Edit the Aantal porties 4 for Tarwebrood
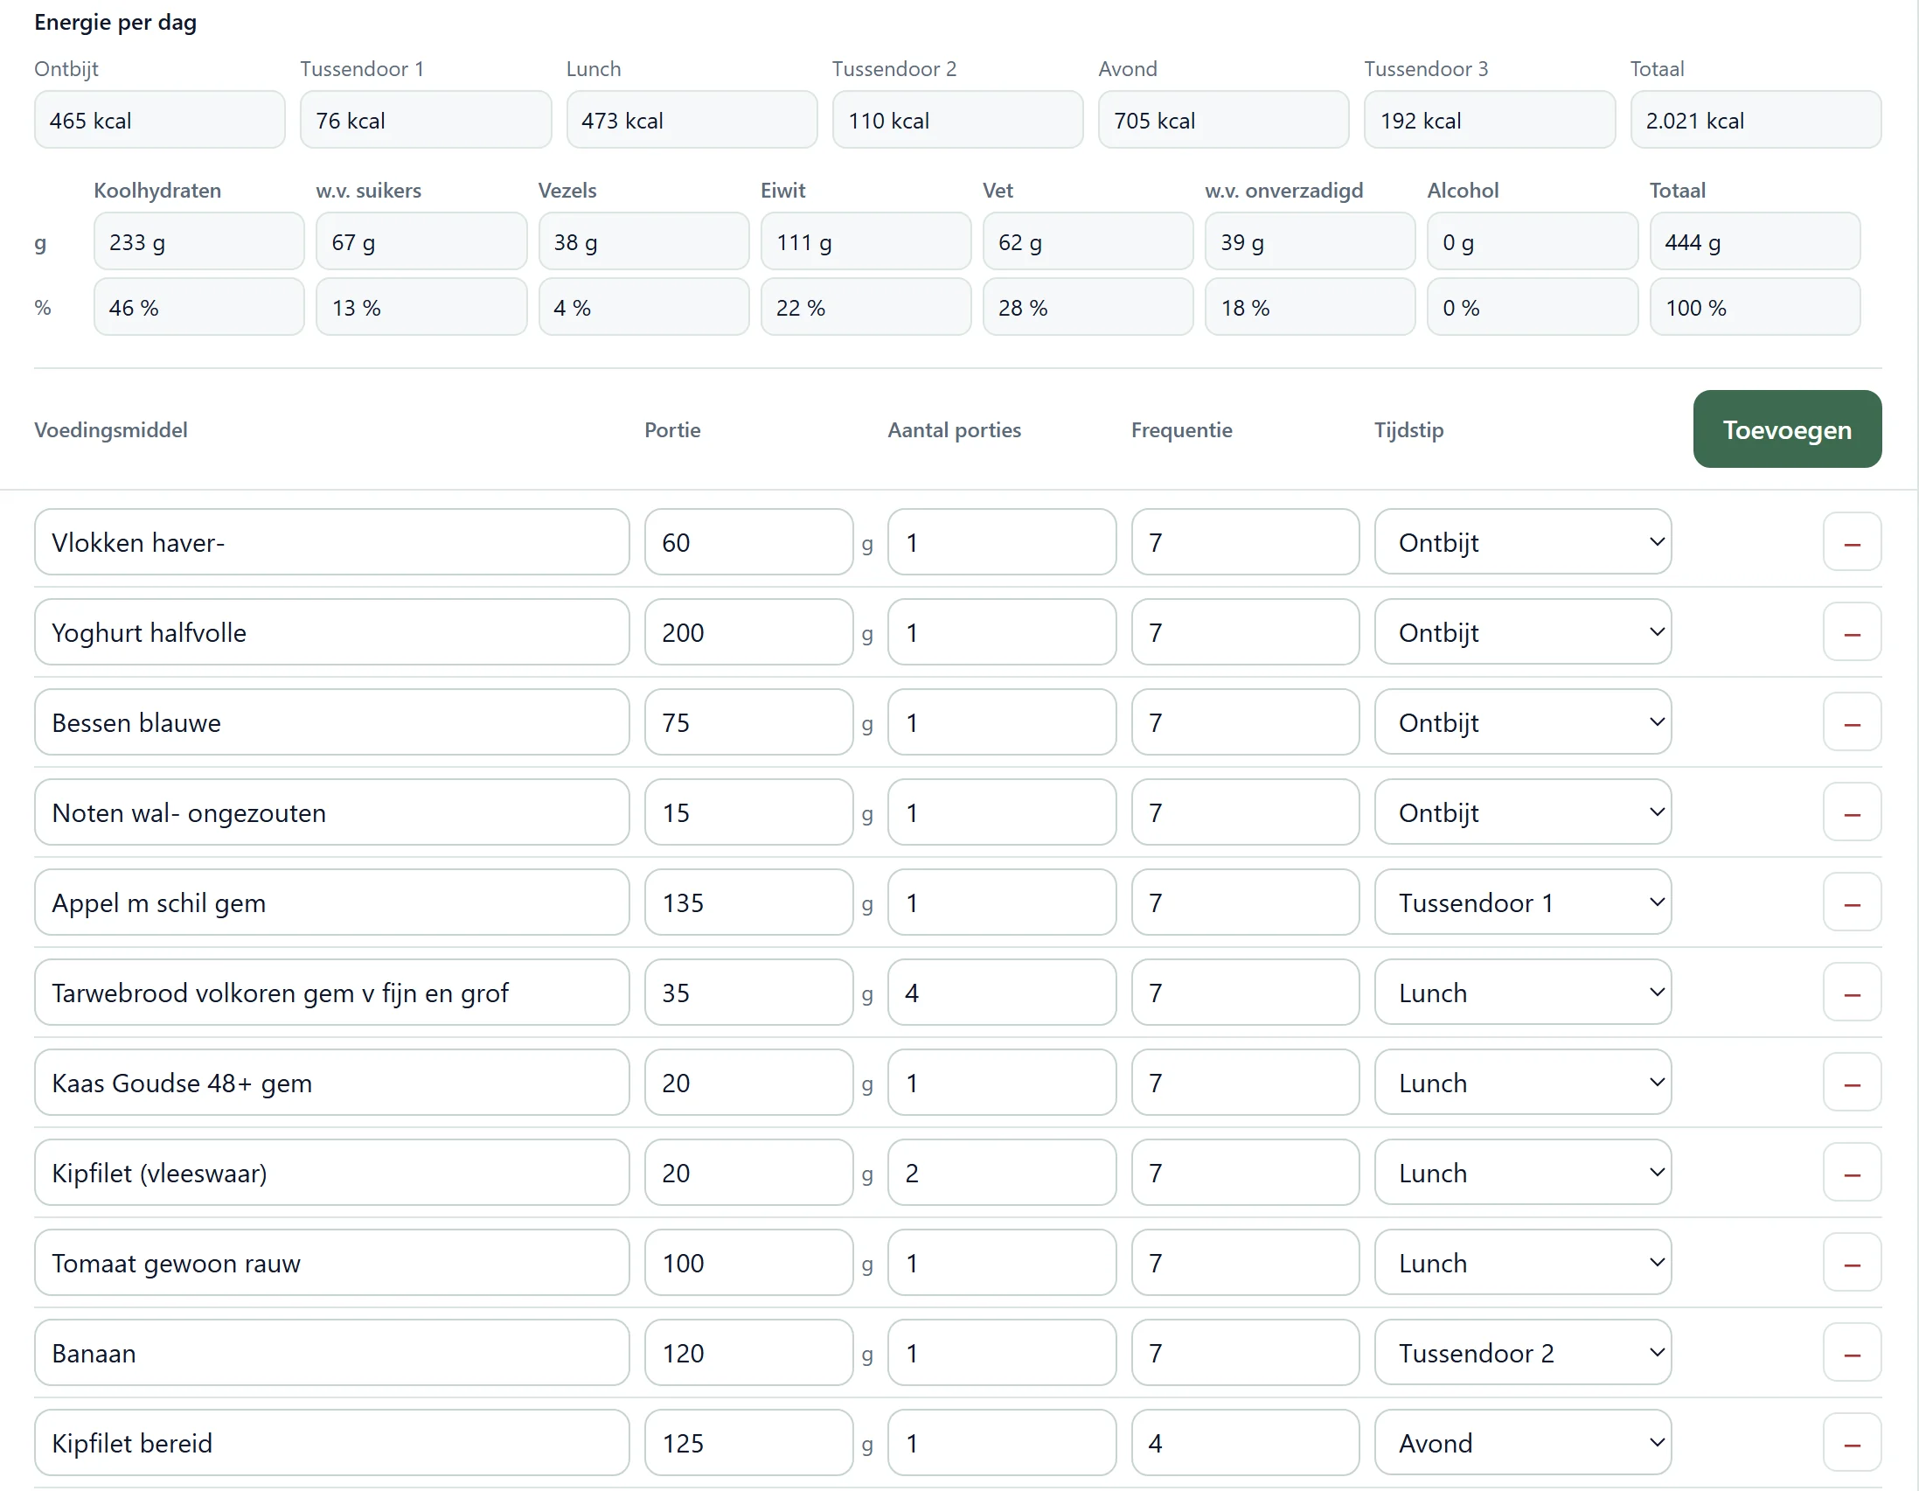This screenshot has width=1919, height=1491. coord(1002,993)
